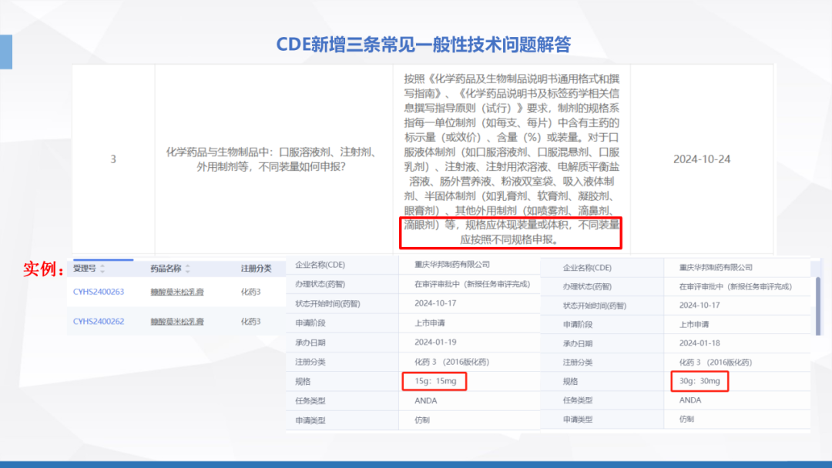This screenshot has width=832, height=468.
Task: Click the row number 3 cell
Action: 113,159
